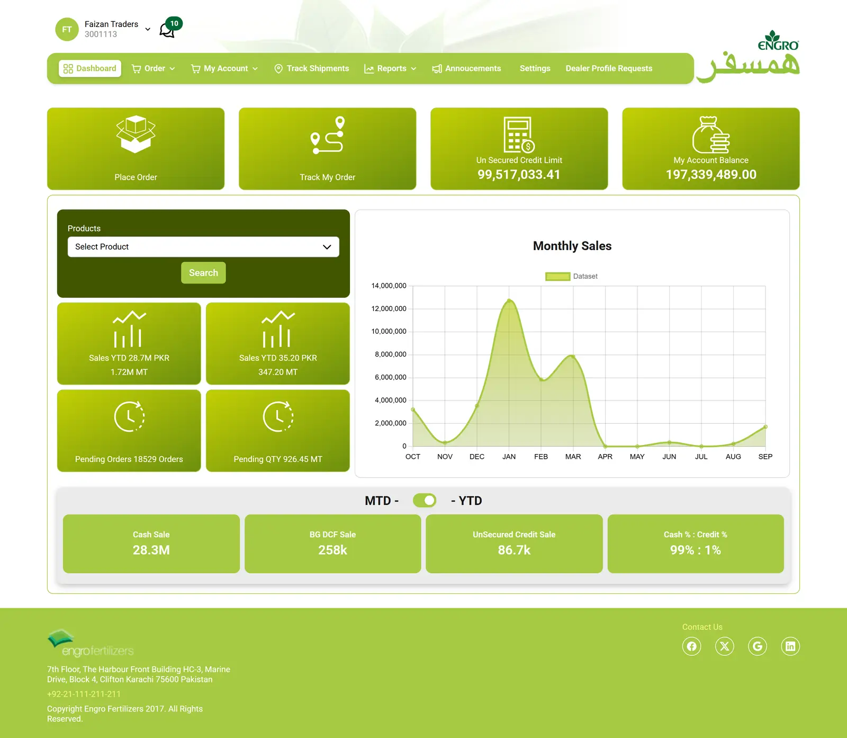
Task: Click the 1.72M MT text
Action: click(x=129, y=372)
